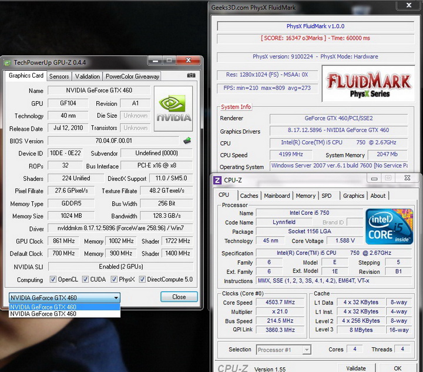Click the Intel Core i5 badge in CPU-Z
This screenshot has height=372, width=423.
[x=390, y=226]
